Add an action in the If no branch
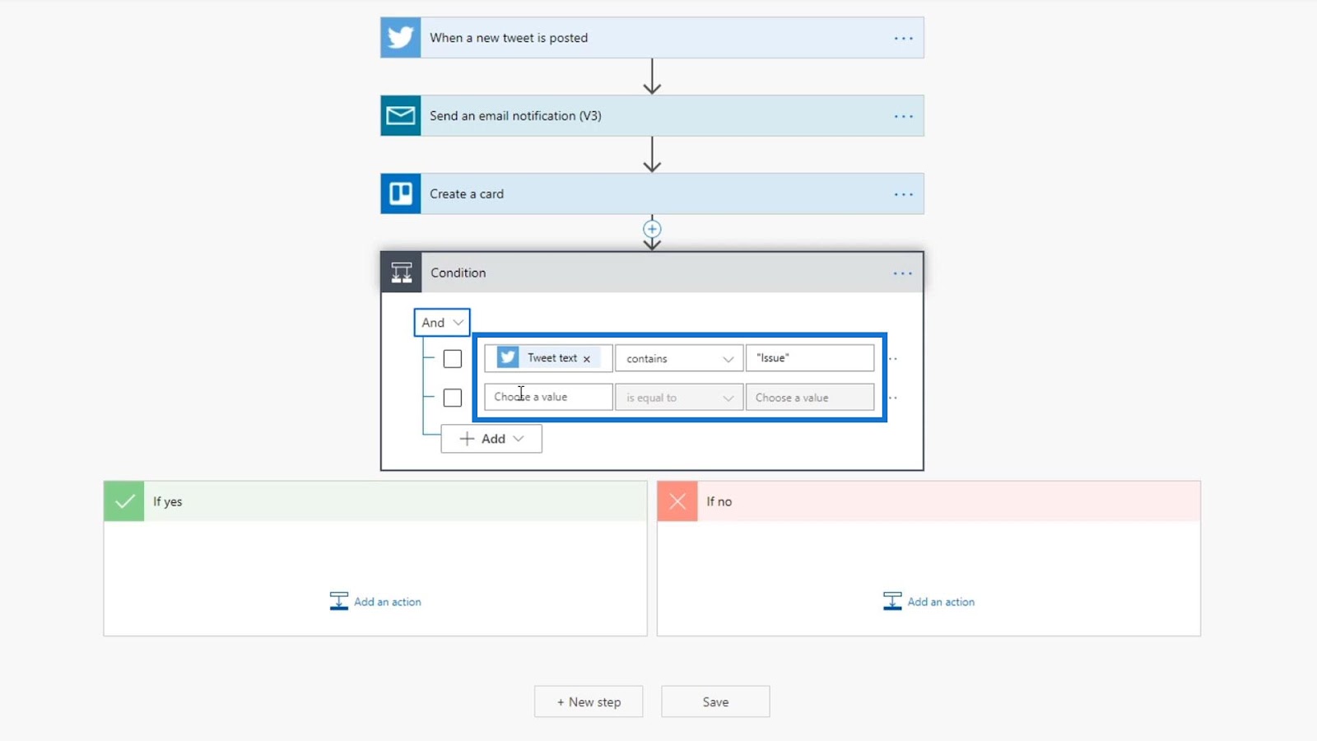The height and width of the screenshot is (741, 1317). click(928, 602)
